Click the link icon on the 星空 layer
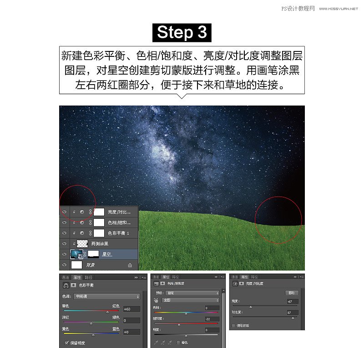The width and height of the screenshot is (364, 348). tap(85, 254)
